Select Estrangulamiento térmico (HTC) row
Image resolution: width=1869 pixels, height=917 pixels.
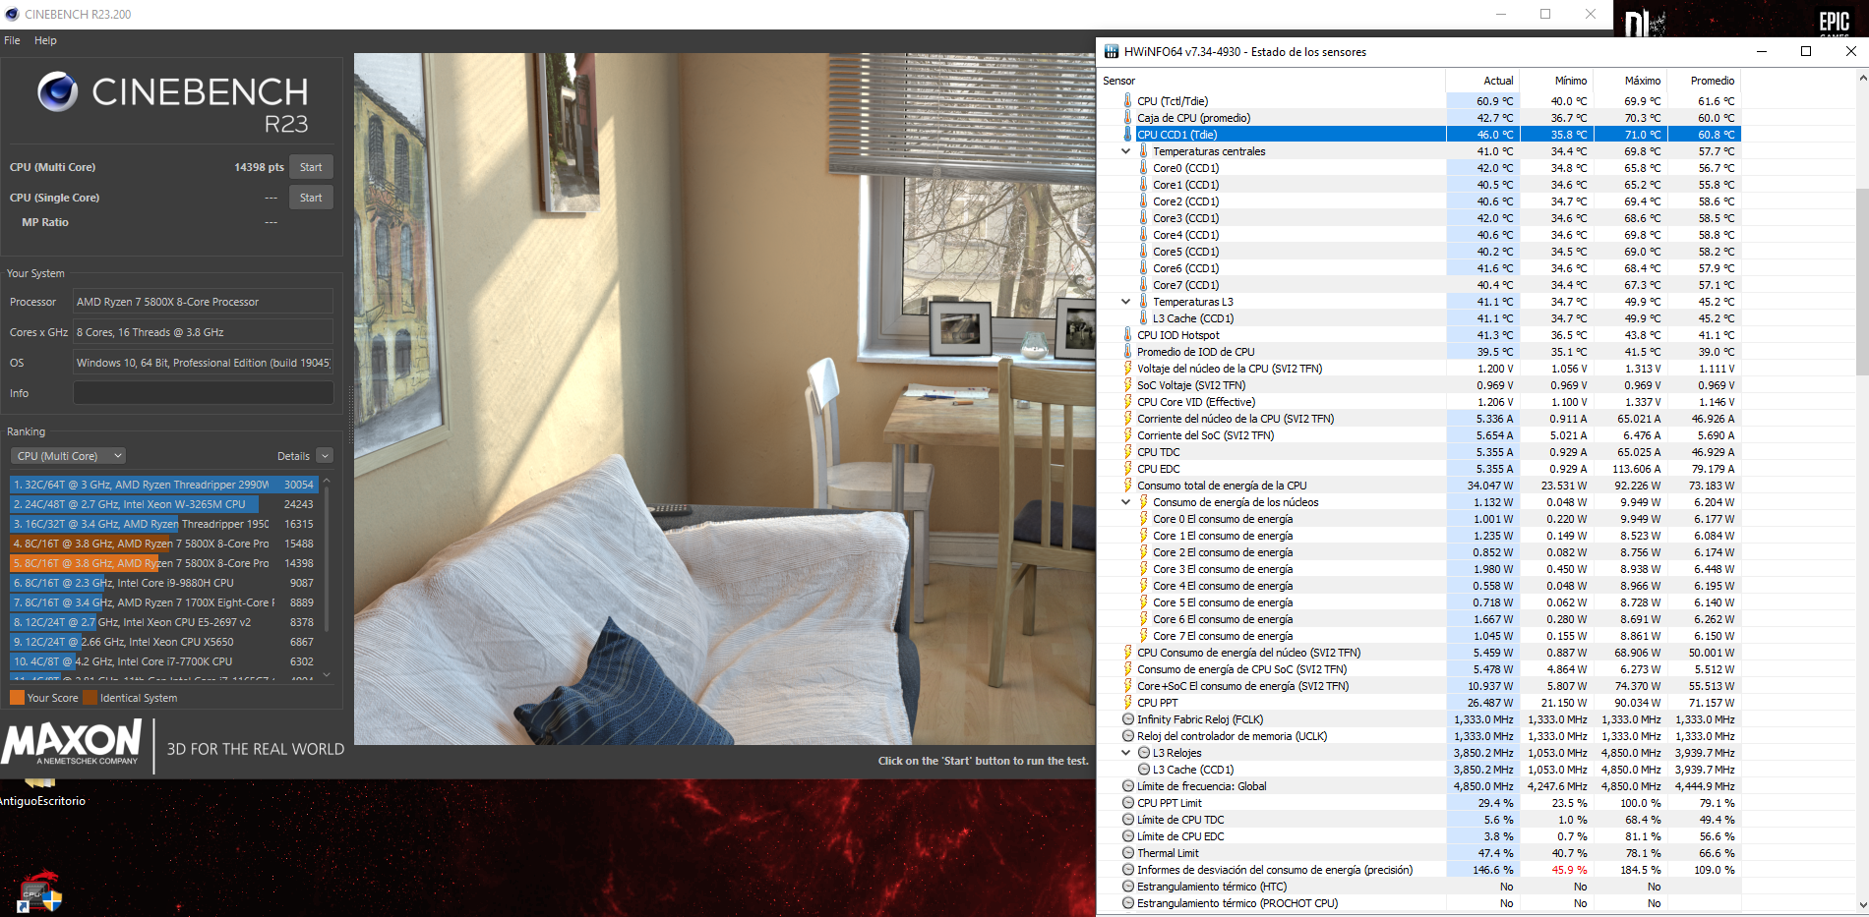[x=1419, y=887]
